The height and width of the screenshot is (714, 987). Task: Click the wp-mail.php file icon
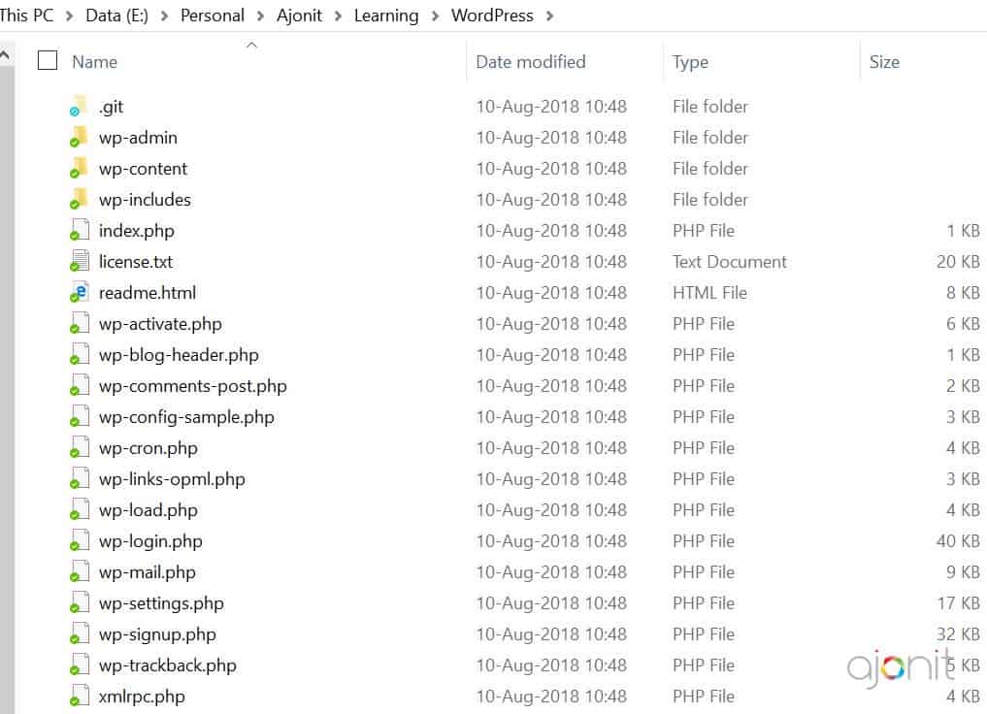coord(79,571)
